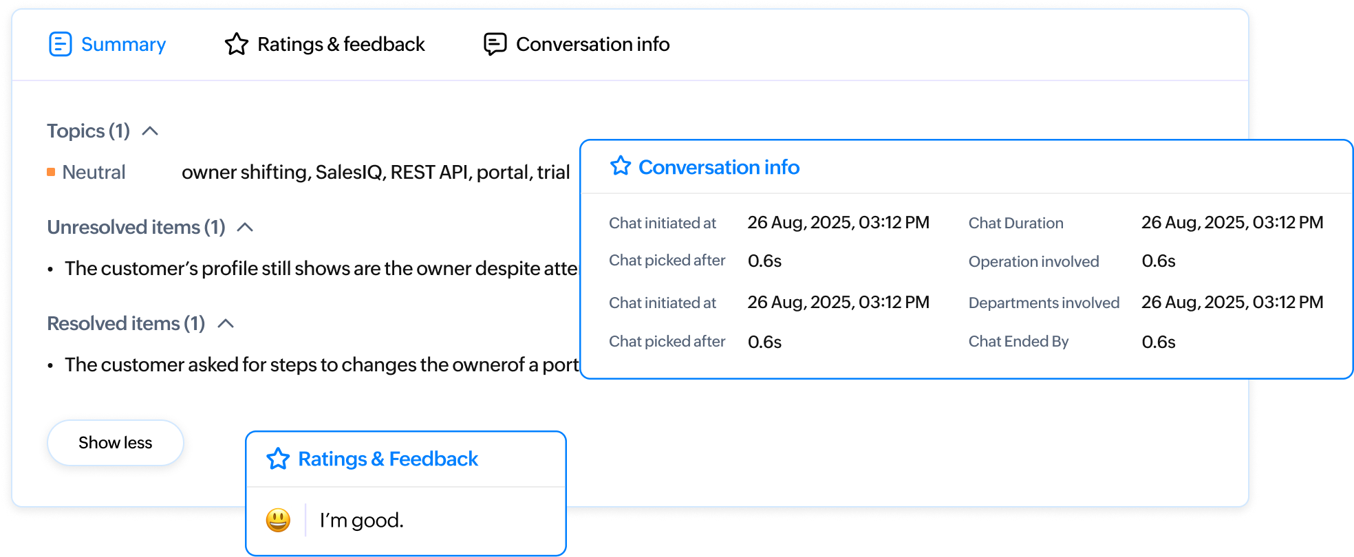Click the Neutral sentiment label
This screenshot has width=1354, height=557.
point(94,172)
